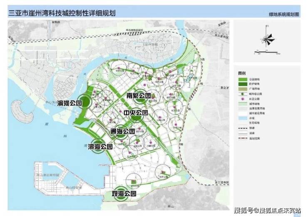The height and width of the screenshot is (217, 308).
Task: Click the 滨河公园 park marker
Action: (84, 102)
